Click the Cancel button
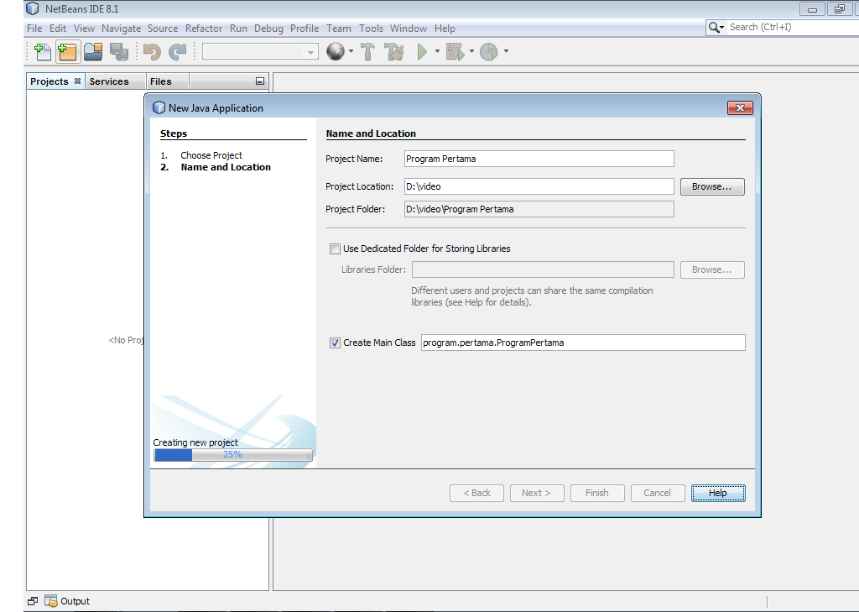The image size is (859, 612). tap(658, 493)
